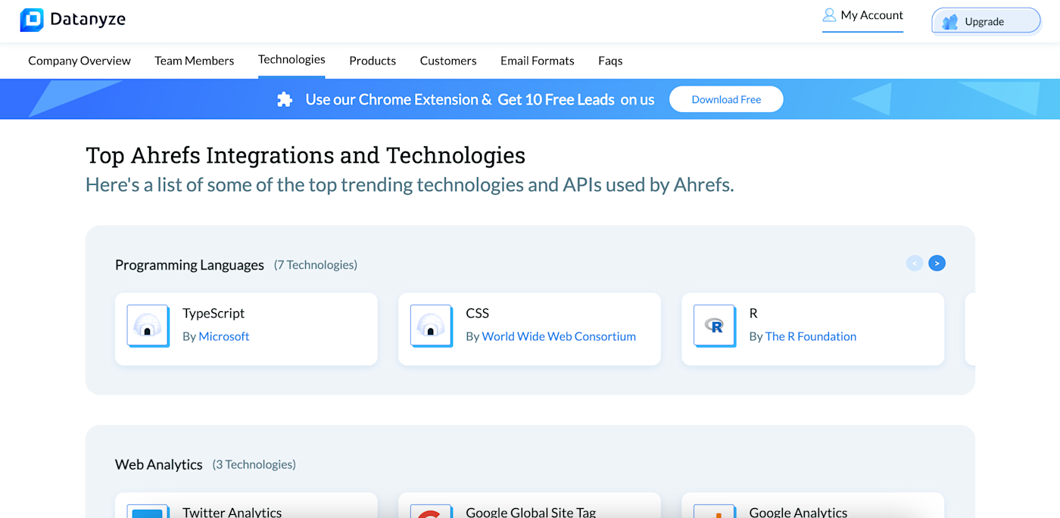
Task: Click the Upgrade button
Action: pos(987,21)
